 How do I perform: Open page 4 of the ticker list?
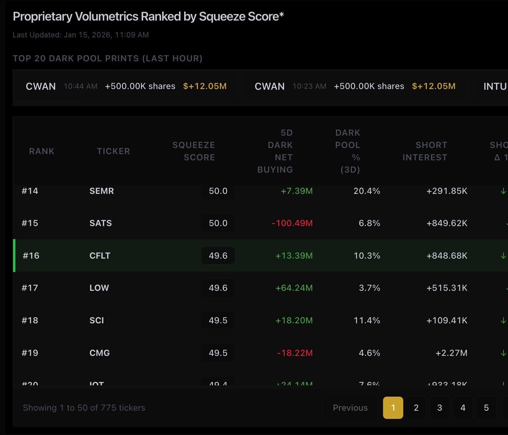tap(463, 408)
